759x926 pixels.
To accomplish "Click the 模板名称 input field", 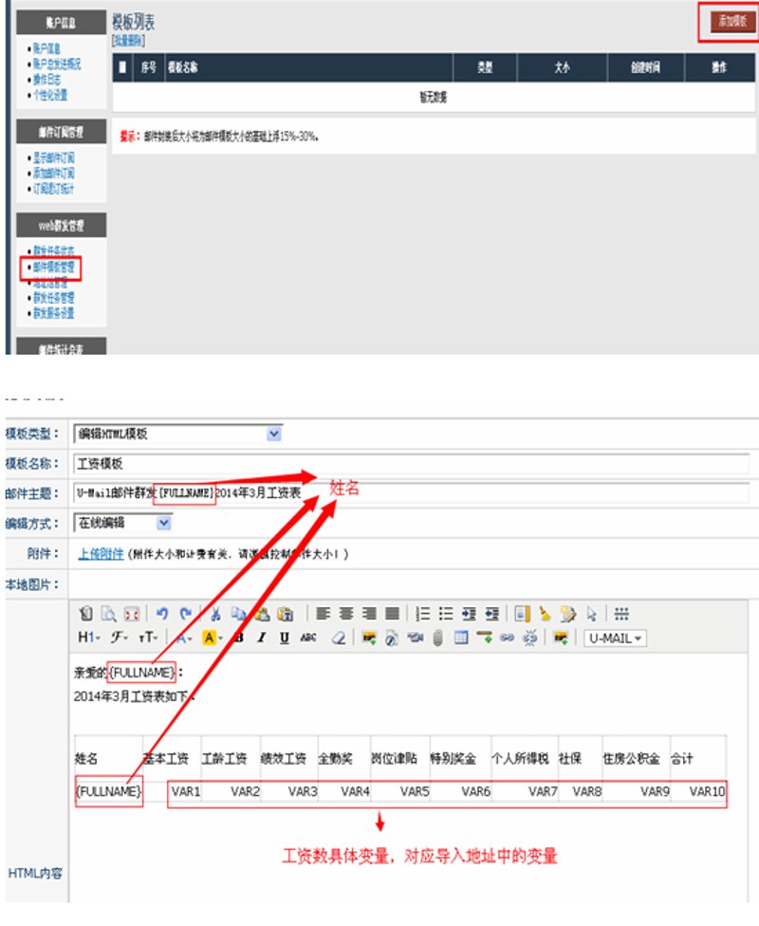I will 411,464.
